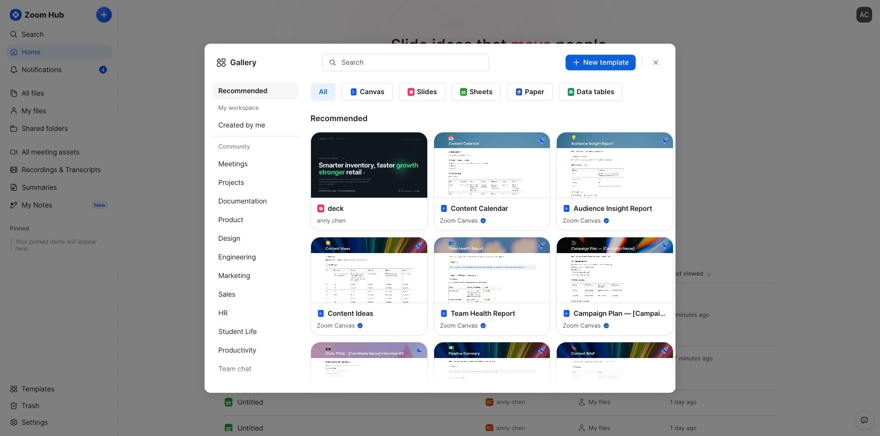Filter gallery by Canvas

click(x=367, y=92)
